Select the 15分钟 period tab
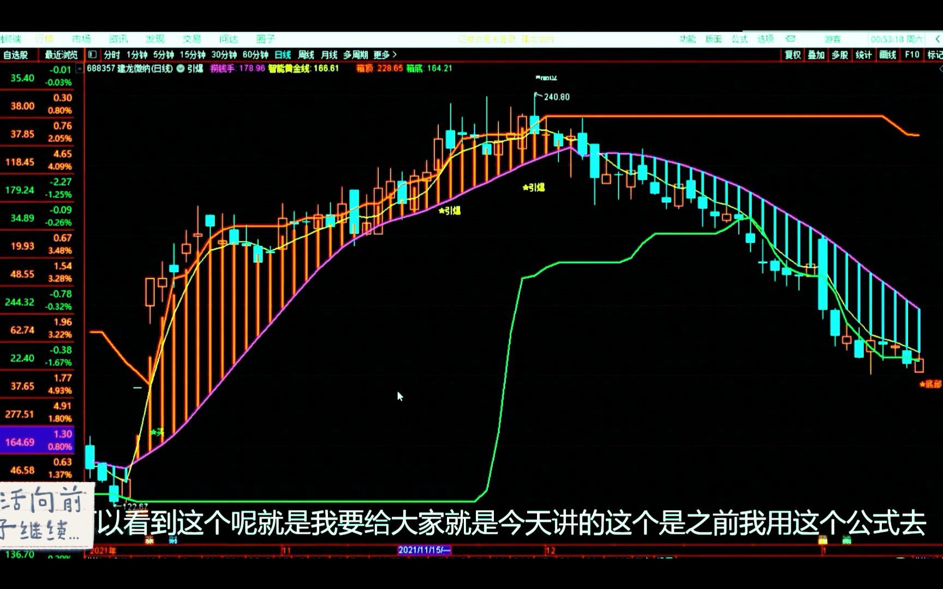Screen dimensions: 943x589 coord(192,55)
